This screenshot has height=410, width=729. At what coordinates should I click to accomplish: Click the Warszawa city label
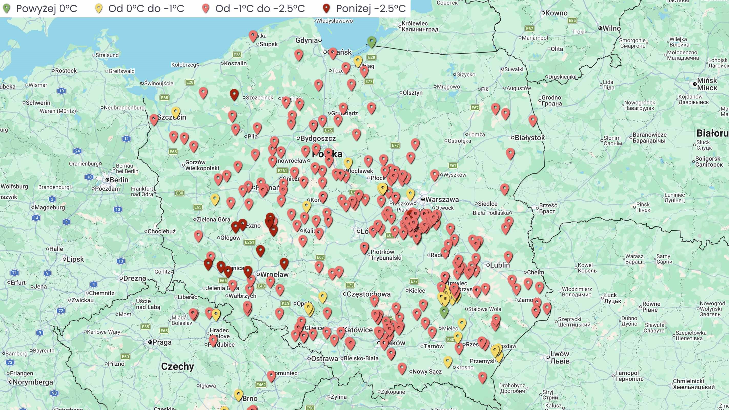tap(442, 199)
